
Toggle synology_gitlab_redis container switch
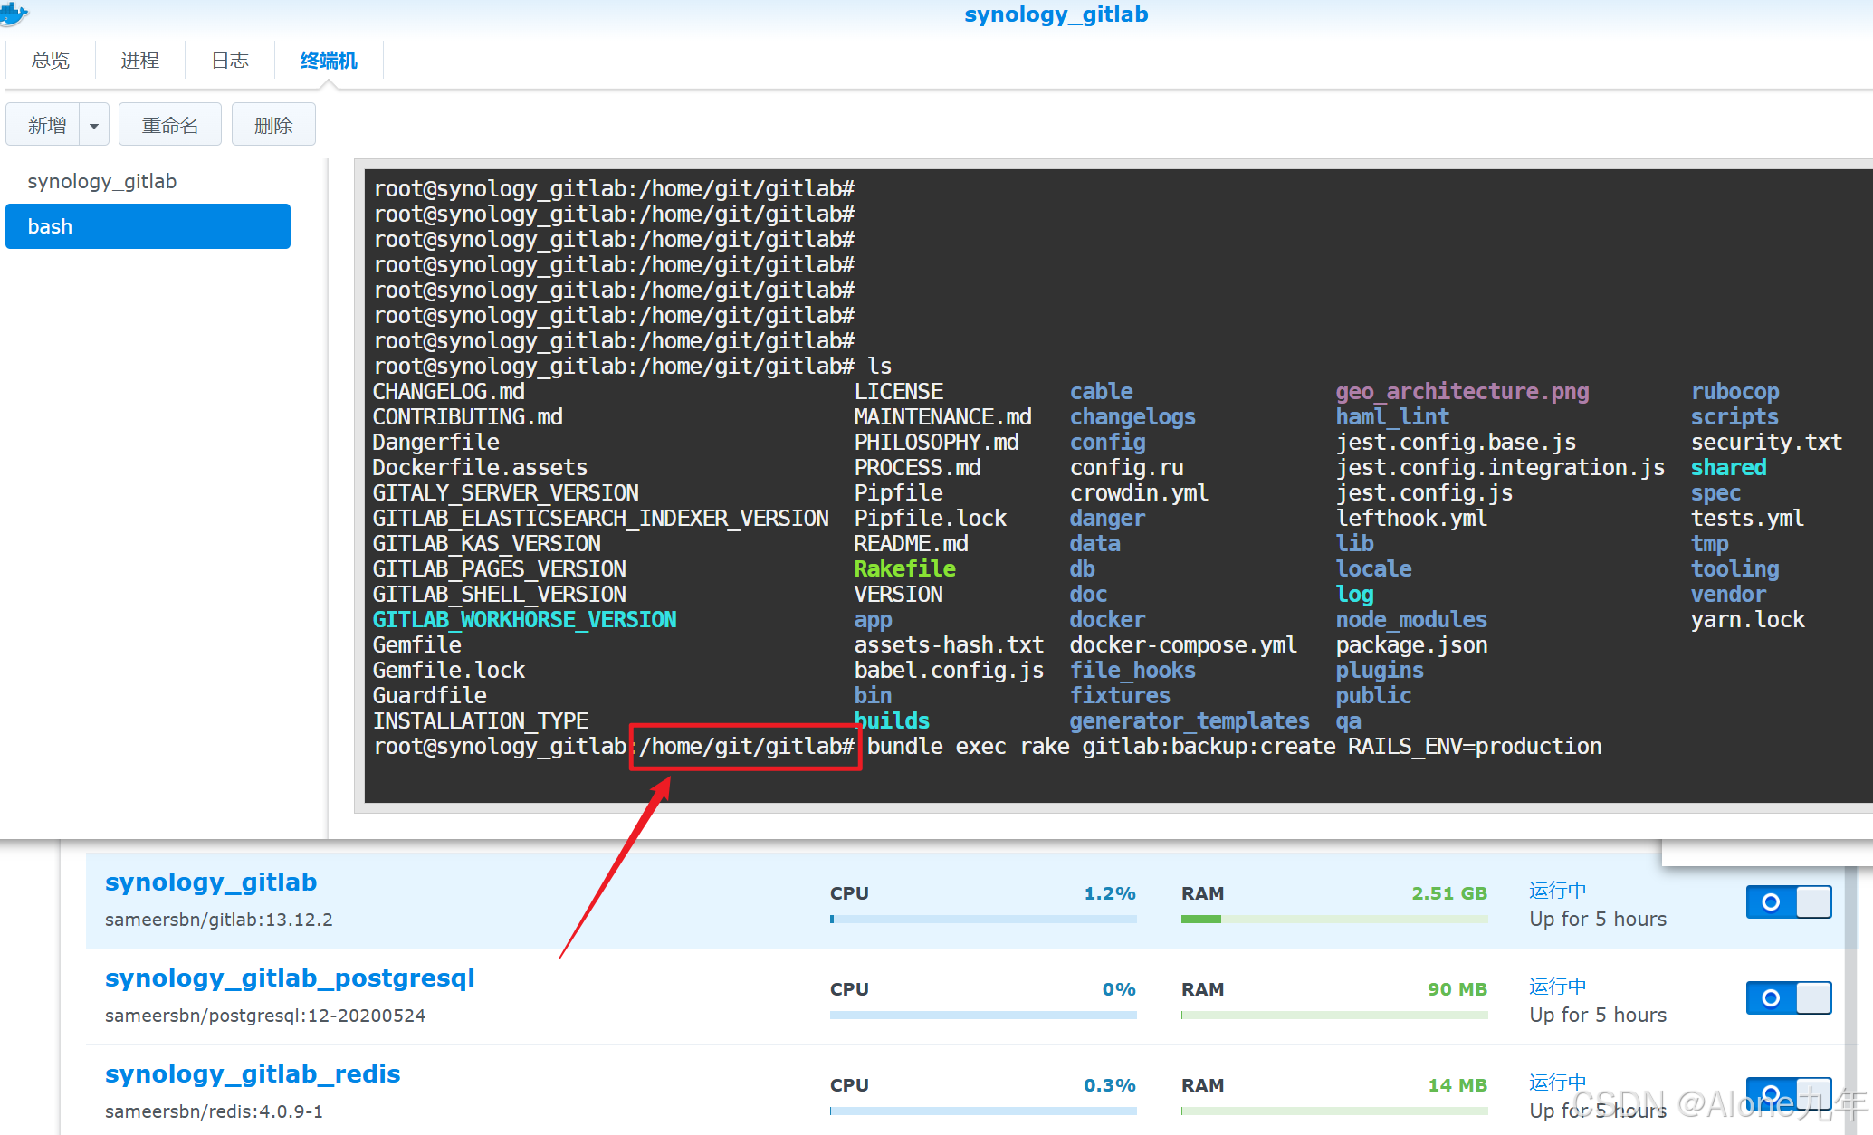click(x=1788, y=1092)
